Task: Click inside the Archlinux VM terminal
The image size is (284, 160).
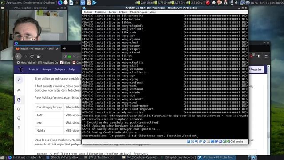Action: (165, 76)
